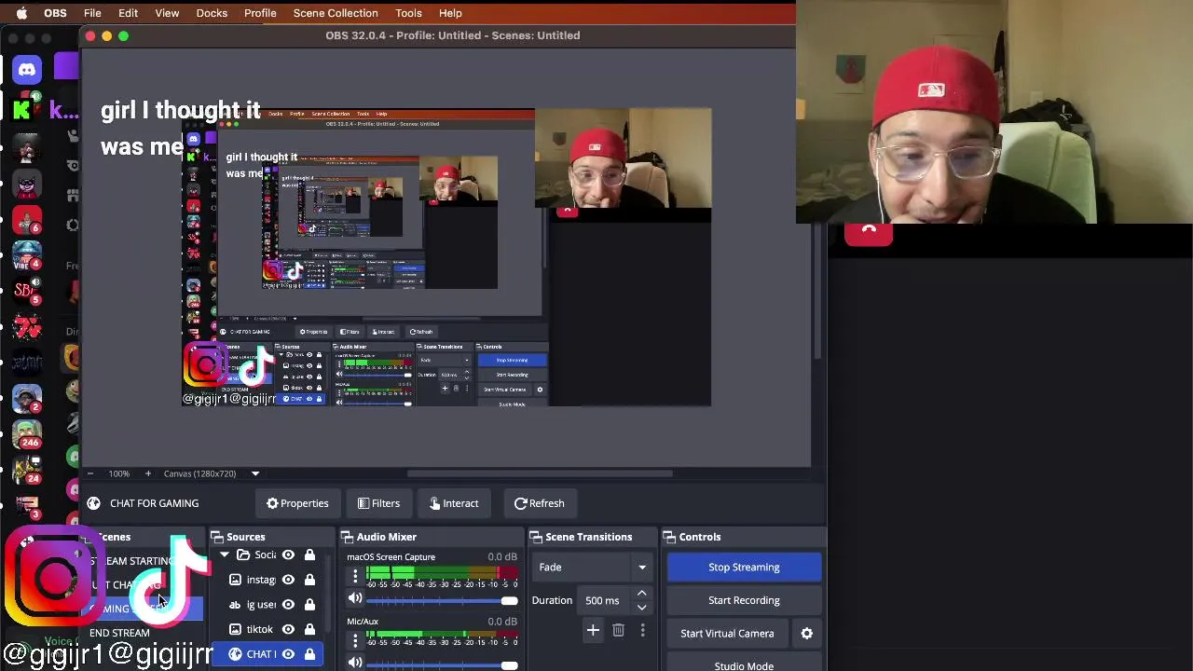Open the Profile menu
Image resolution: width=1193 pixels, height=671 pixels.
(260, 13)
